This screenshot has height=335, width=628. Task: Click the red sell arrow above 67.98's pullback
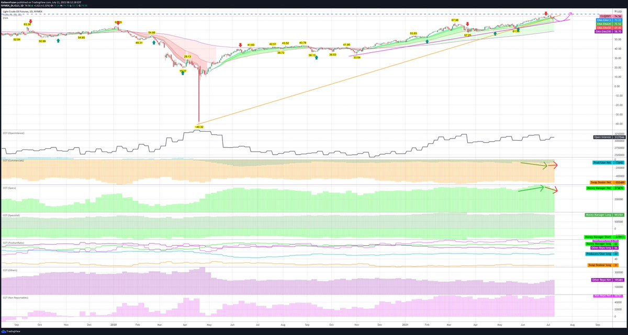click(467, 24)
